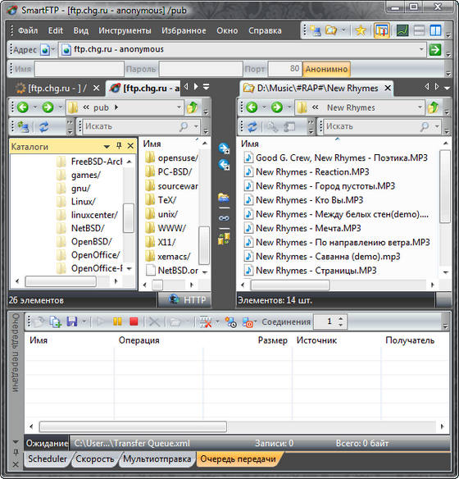The image size is (459, 479).
Task: Select New Rhymes - Reaction.MP3 file
Action: pyautogui.click(x=312, y=172)
